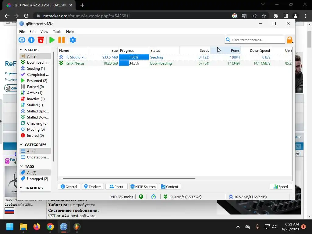312x234 pixels.
Task: Select the Errored (0) status filter
Action: 35,136
